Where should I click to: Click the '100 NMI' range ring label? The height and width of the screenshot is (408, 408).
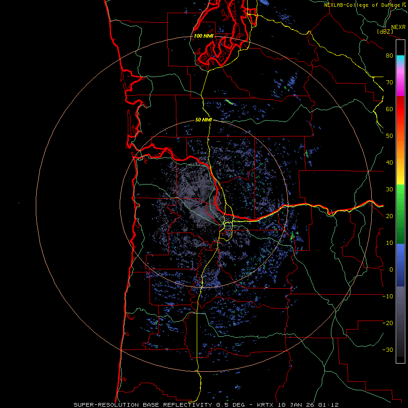[x=204, y=36]
